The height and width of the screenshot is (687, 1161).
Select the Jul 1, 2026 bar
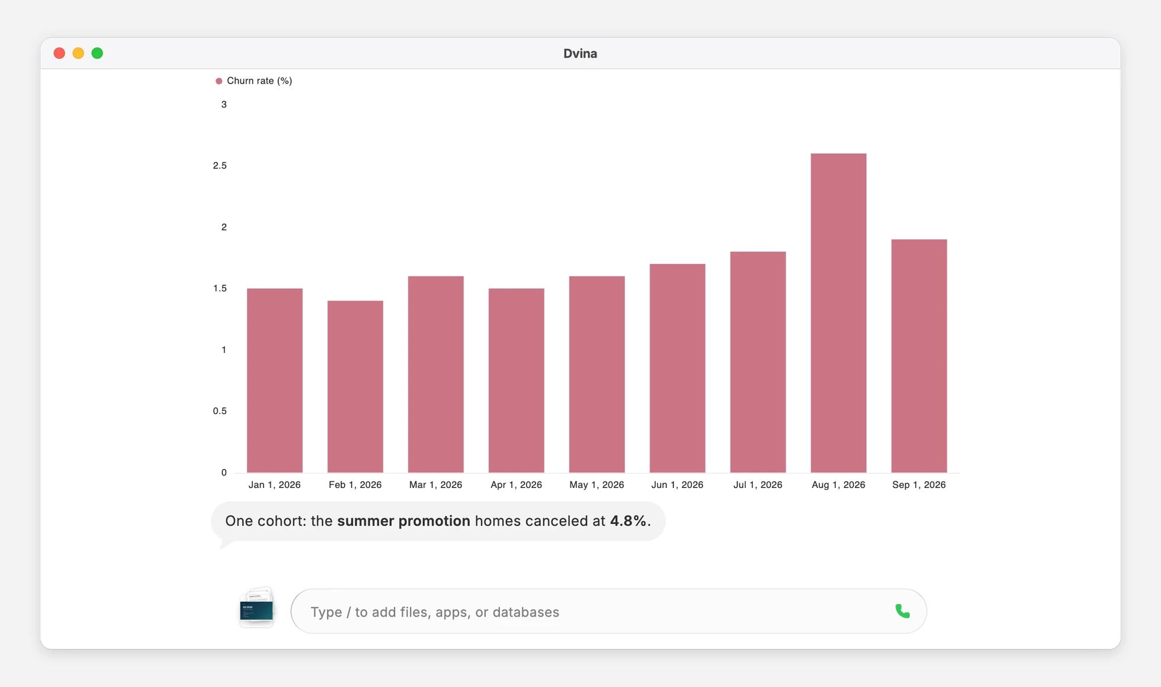[x=758, y=362]
